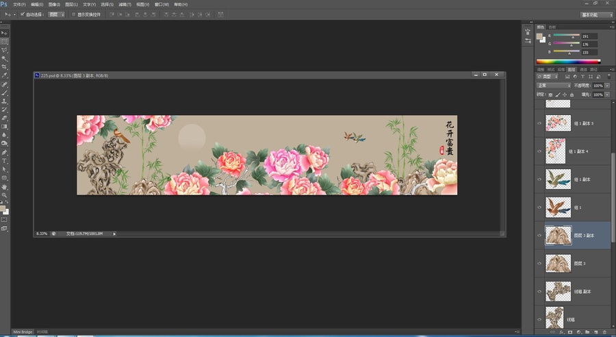This screenshot has height=337, width=616.
Task: Open the 窗口(W) menu
Action: (162, 4)
